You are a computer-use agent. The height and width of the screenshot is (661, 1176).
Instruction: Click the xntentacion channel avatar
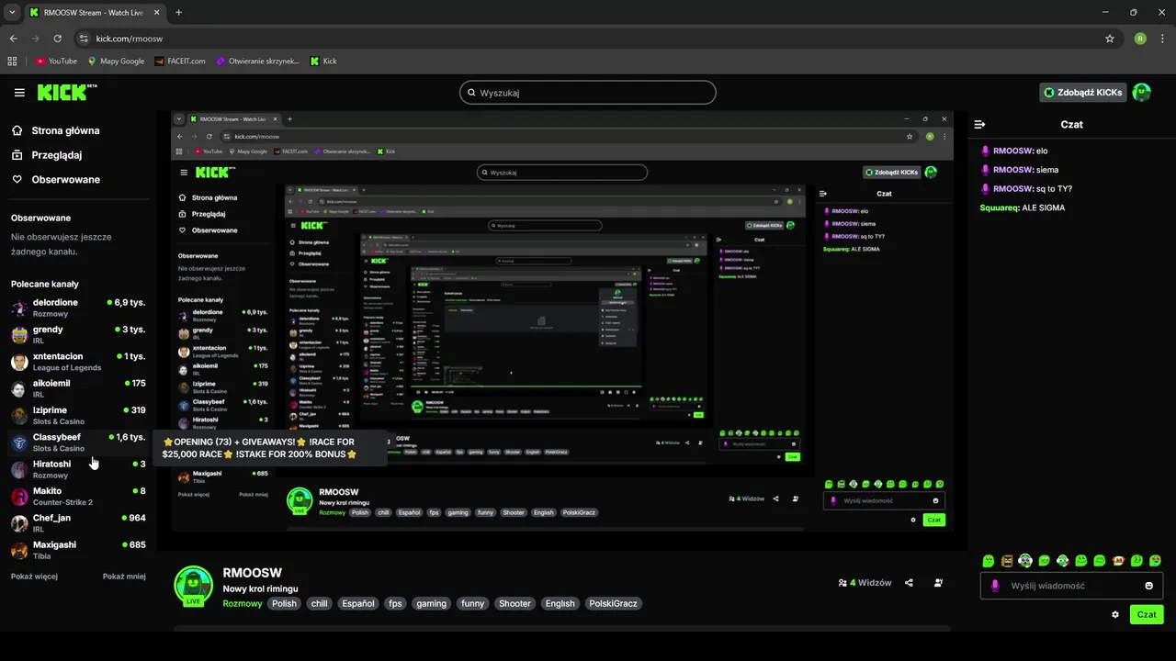coord(19,362)
